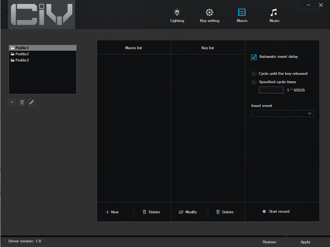This screenshot has height=247, width=330.
Task: Click New to create a macro
Action: tap(112, 212)
